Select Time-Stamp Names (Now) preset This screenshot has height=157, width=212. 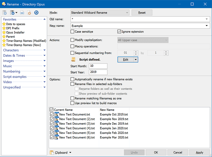(x=23, y=45)
